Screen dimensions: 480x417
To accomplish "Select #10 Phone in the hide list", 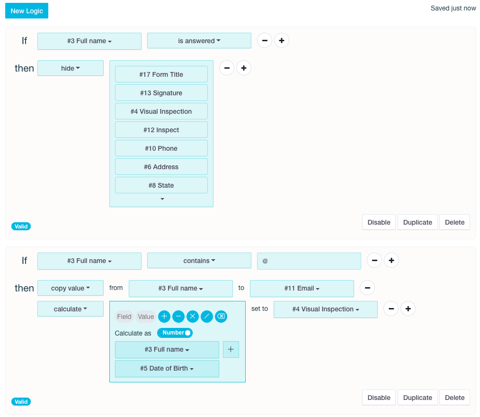I will tap(161, 148).
